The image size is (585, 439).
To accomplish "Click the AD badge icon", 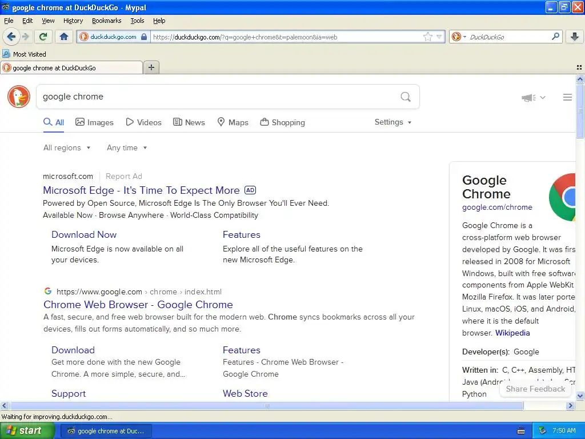I will coord(250,190).
